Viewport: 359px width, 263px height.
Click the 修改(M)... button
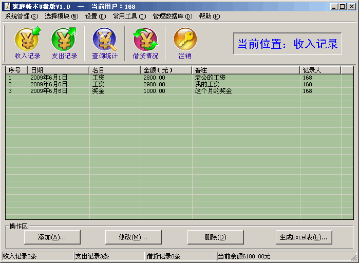pos(133,237)
